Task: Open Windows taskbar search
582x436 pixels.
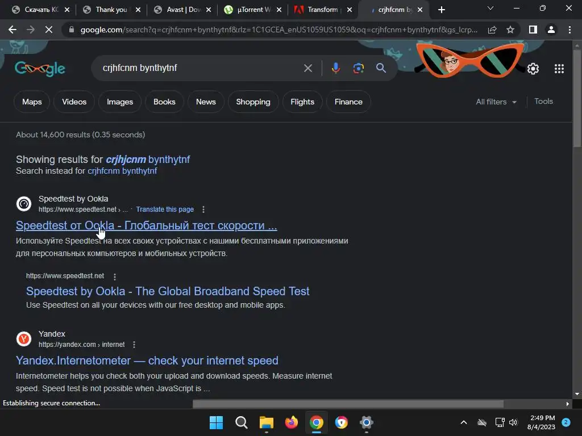Action: (241, 422)
